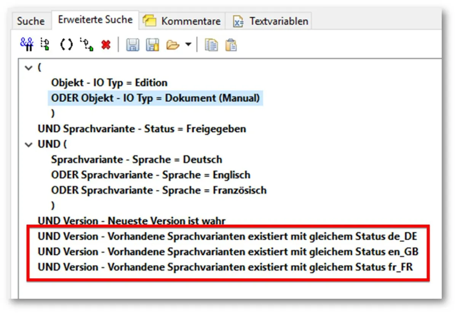Click the open folder icon
Image resolution: width=457 pixels, height=314 pixels.
click(173, 45)
